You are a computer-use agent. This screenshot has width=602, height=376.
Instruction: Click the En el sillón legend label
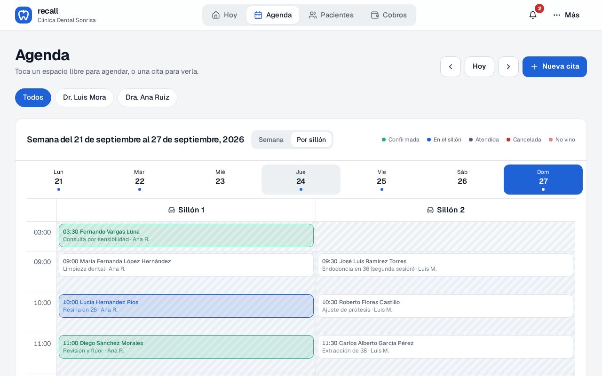click(x=447, y=140)
